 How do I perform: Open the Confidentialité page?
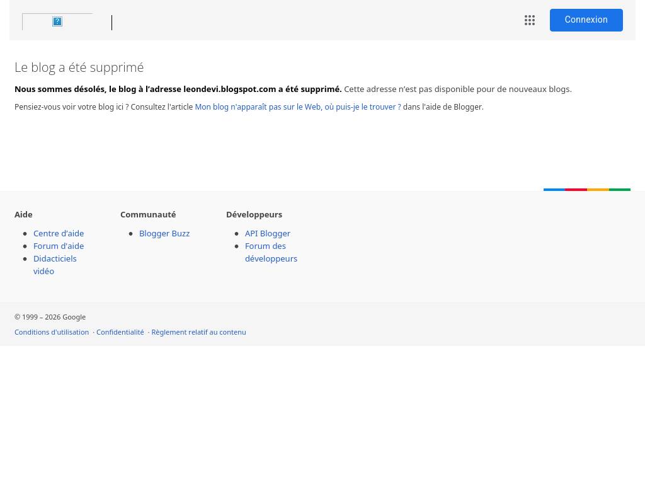coord(120,332)
